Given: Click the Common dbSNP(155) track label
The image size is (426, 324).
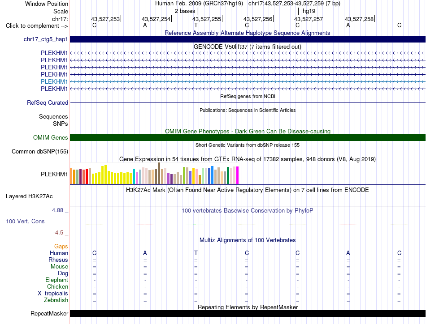Looking at the screenshot, I should 39,152.
